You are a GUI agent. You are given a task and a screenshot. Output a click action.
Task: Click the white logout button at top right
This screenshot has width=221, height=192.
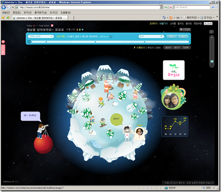coord(208,23)
